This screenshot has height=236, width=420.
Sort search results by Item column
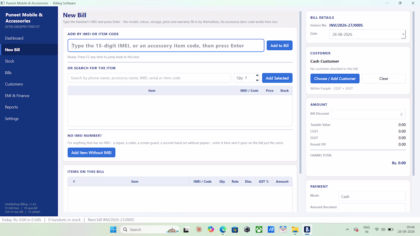pyautogui.click(x=152, y=91)
